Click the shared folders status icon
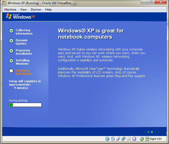The height and width of the screenshot is (144, 169). [x=129, y=139]
